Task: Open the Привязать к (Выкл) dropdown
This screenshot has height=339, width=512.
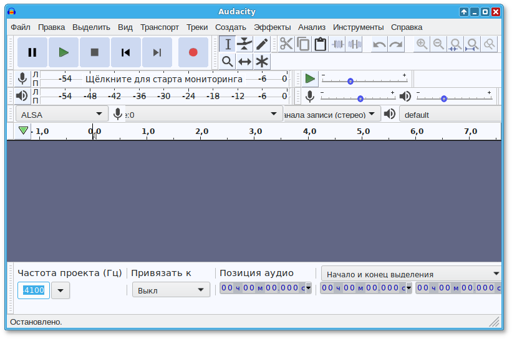Action: point(171,290)
